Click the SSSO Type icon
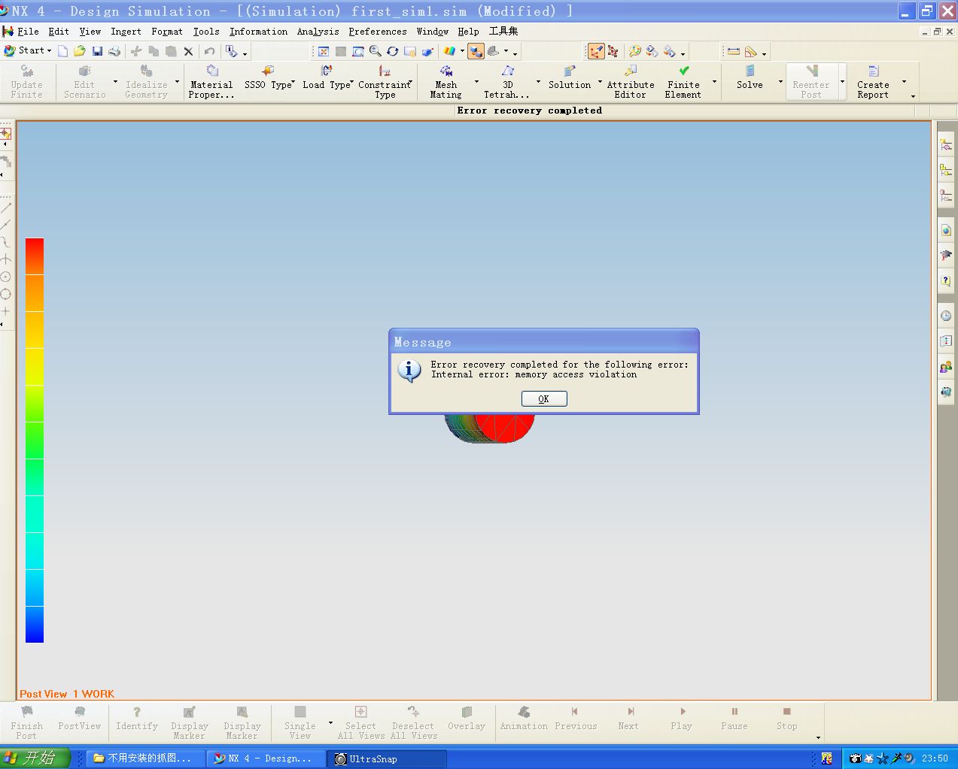 click(267, 78)
